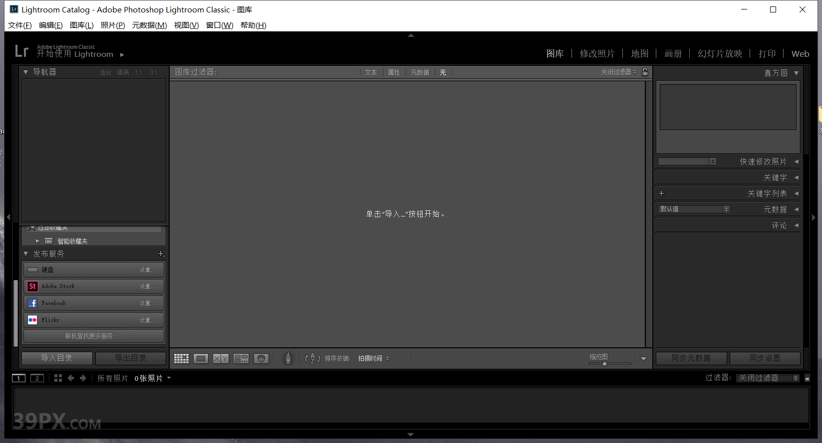Image resolution: width=822 pixels, height=443 pixels.
Task: Select the spray can painter tool
Action: pyautogui.click(x=288, y=358)
